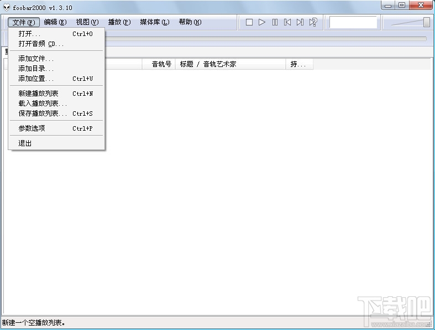This screenshot has height=330, width=435.
Task: Open the 编辑(E) menu
Action: click(55, 22)
